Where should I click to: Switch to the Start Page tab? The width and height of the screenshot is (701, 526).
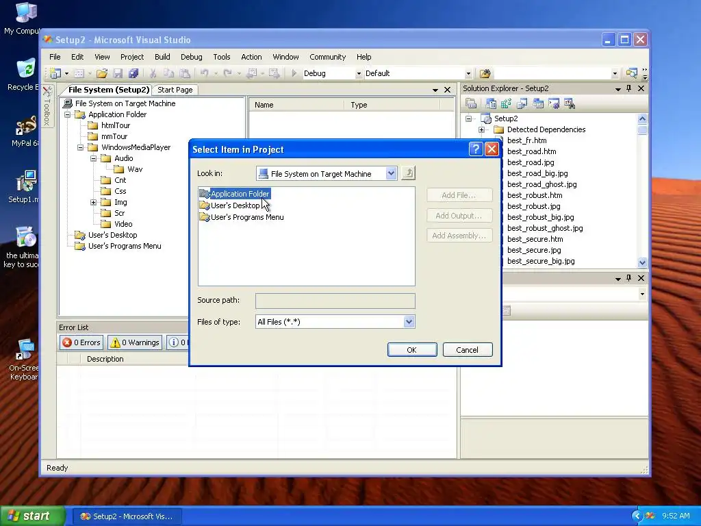pos(175,90)
